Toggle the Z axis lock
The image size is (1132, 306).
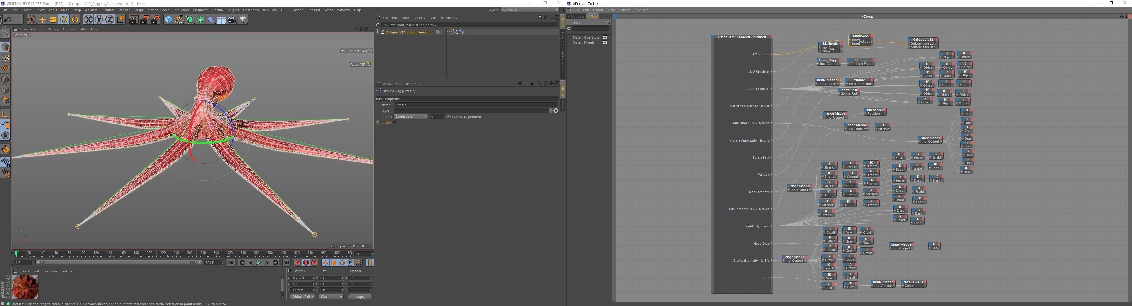109,19
